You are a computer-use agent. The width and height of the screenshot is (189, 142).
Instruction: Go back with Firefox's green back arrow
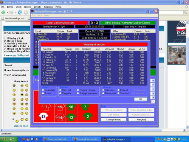coord(3,12)
